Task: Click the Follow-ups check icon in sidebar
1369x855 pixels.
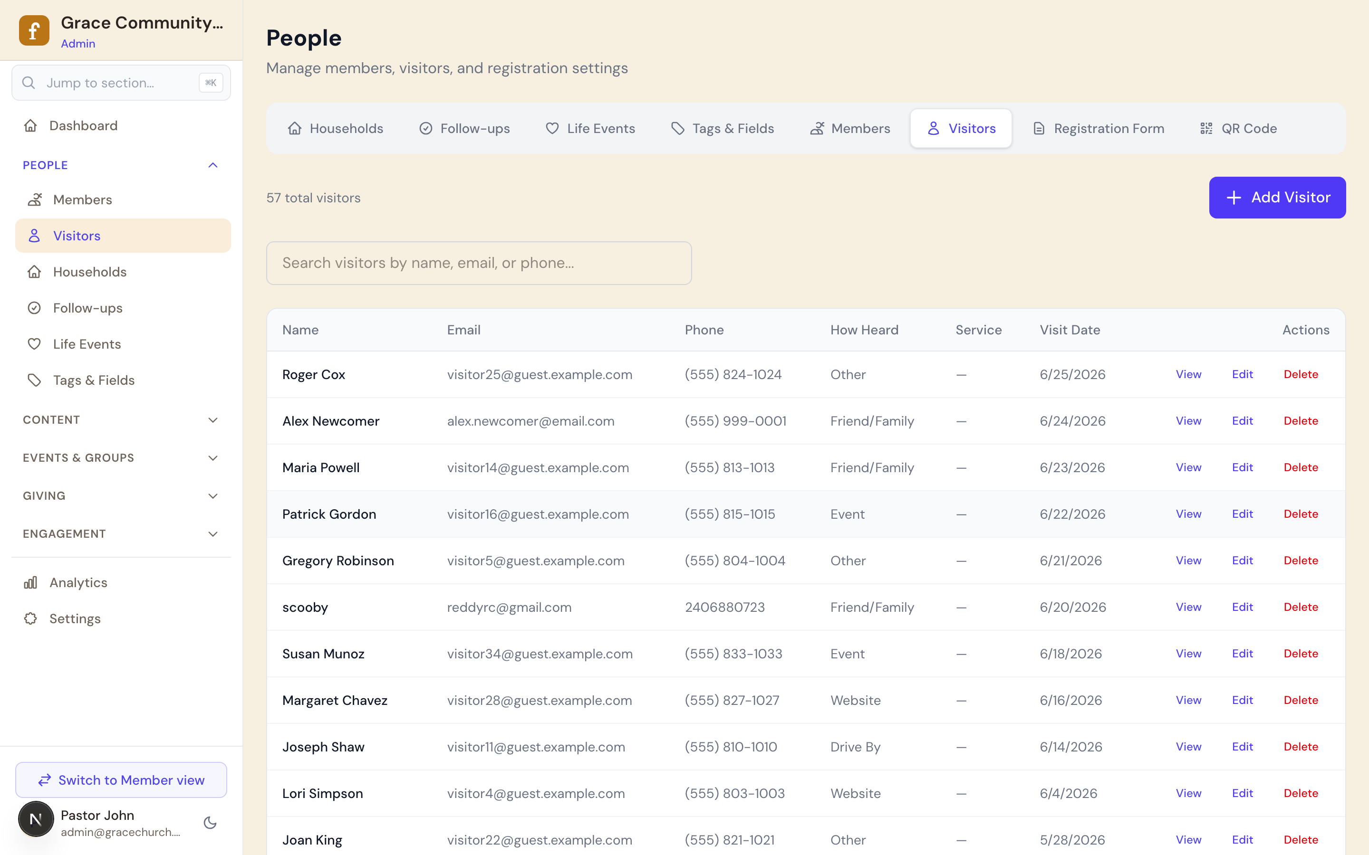Action: tap(35, 308)
